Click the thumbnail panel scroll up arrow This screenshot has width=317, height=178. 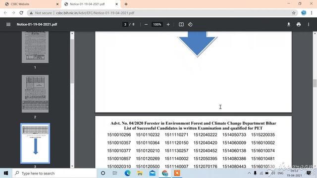coord(72,33)
